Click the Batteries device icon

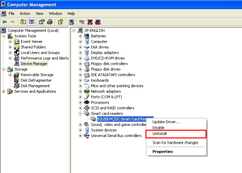(87, 36)
